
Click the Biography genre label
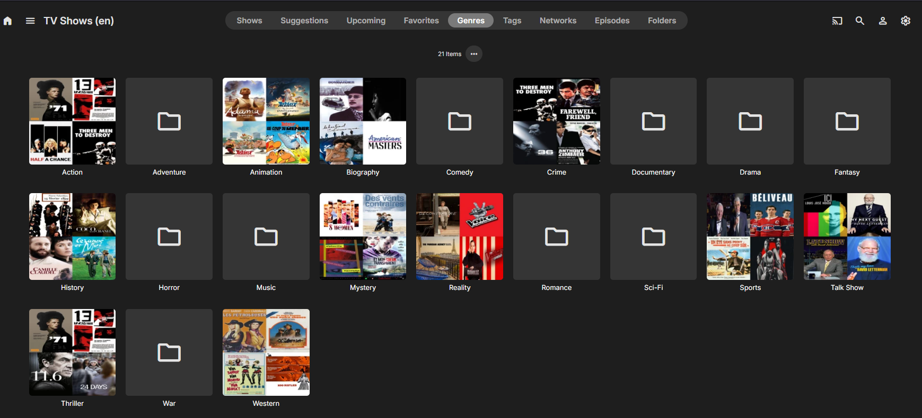click(363, 172)
